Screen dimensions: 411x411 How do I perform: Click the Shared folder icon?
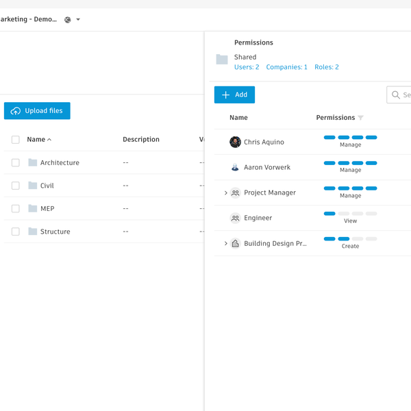[x=222, y=60]
